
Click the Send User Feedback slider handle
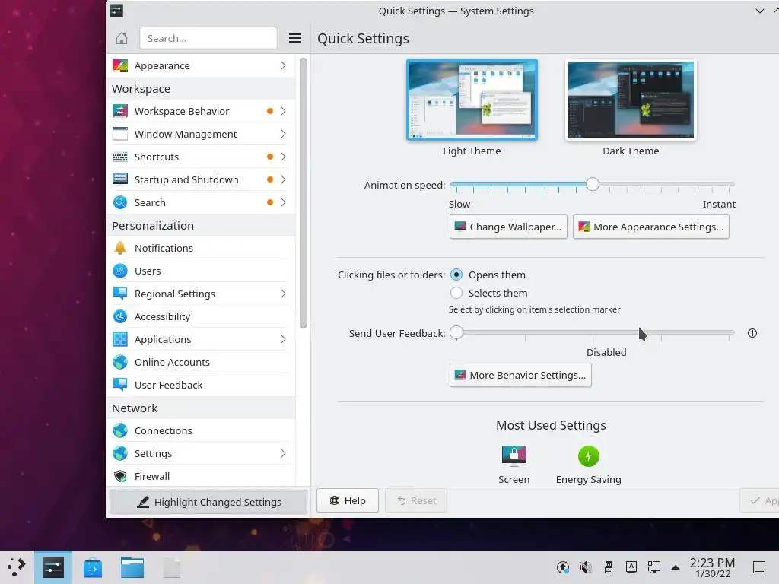[456, 333]
